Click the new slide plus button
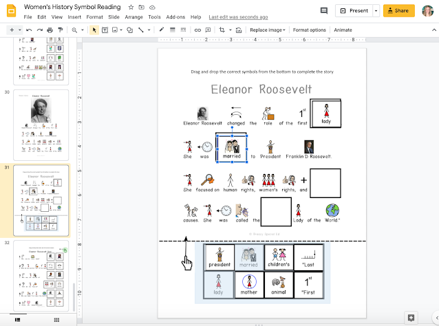Viewport: 439px width, 326px height. 12,30
